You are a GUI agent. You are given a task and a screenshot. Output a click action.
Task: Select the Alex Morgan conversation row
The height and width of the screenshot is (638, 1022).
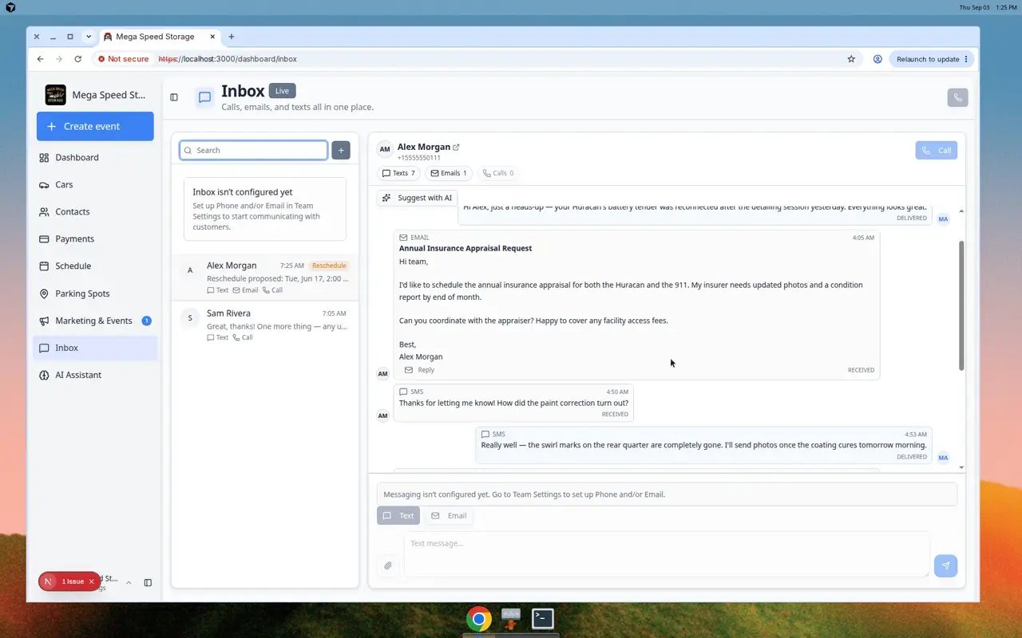point(265,277)
